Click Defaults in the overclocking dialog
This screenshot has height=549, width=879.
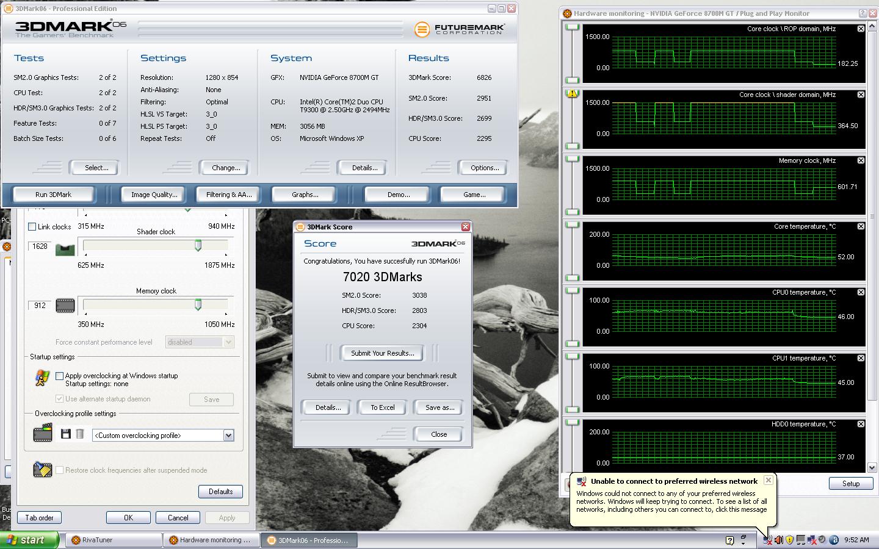tap(220, 492)
